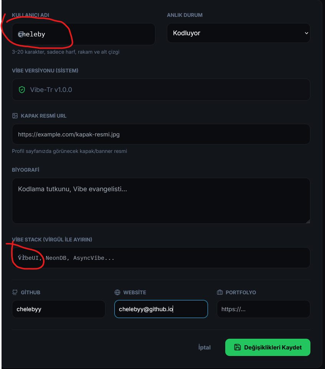
Task: Cancel editing via İptal
Action: (205, 347)
